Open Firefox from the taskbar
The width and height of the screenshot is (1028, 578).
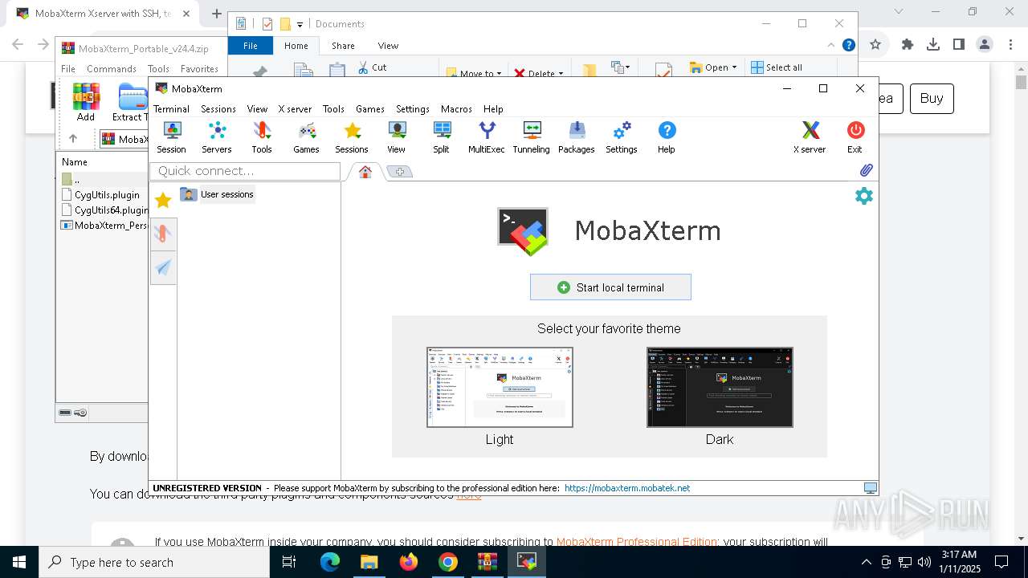[x=409, y=562]
